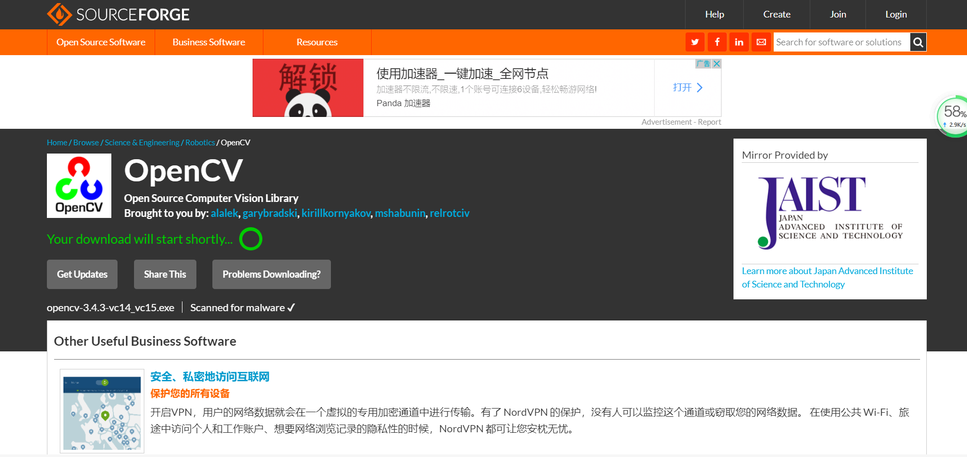Screen dimensions: 967x457
Task: Open Business Software tab
Action: click(x=209, y=42)
